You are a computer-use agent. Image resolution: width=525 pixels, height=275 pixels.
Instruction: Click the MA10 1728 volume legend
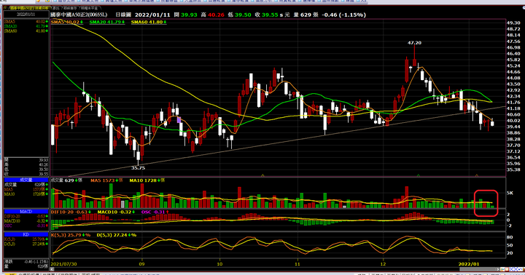pyautogui.click(x=147, y=180)
